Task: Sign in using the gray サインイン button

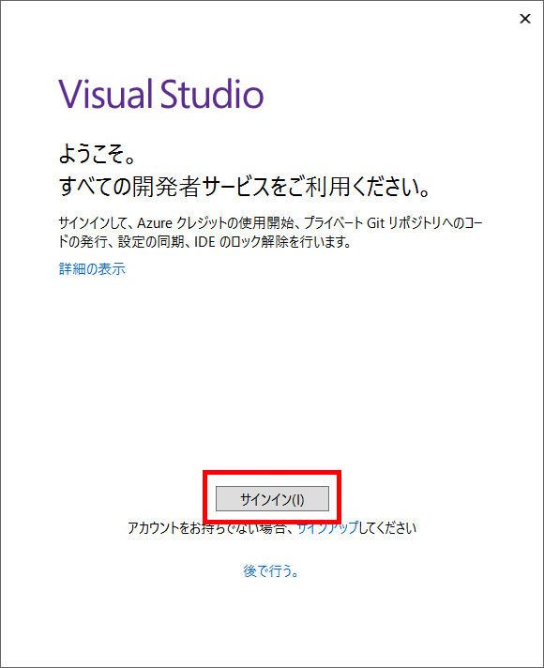Action: [272, 498]
